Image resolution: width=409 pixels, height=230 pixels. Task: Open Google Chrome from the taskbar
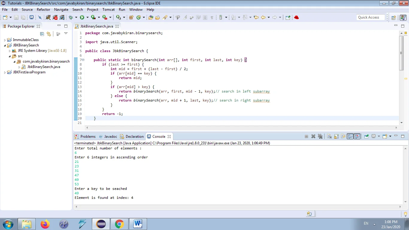coord(119,224)
